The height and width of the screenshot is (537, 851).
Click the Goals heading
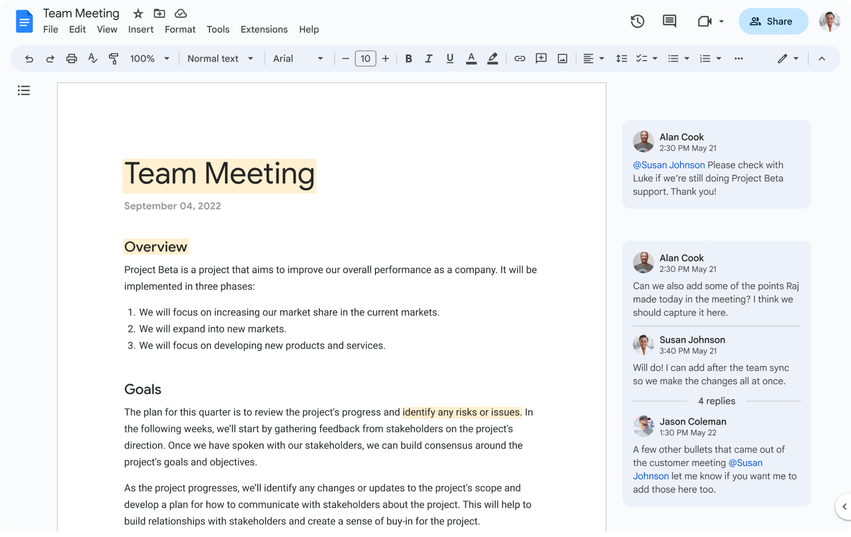[143, 389]
